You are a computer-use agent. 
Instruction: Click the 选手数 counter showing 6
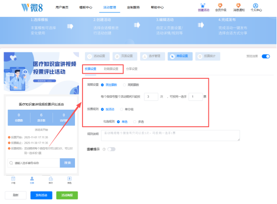coord(41,118)
